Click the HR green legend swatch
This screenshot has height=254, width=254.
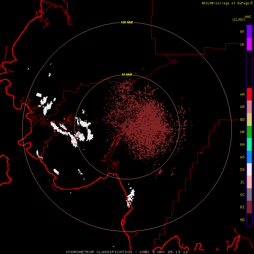tap(249, 132)
